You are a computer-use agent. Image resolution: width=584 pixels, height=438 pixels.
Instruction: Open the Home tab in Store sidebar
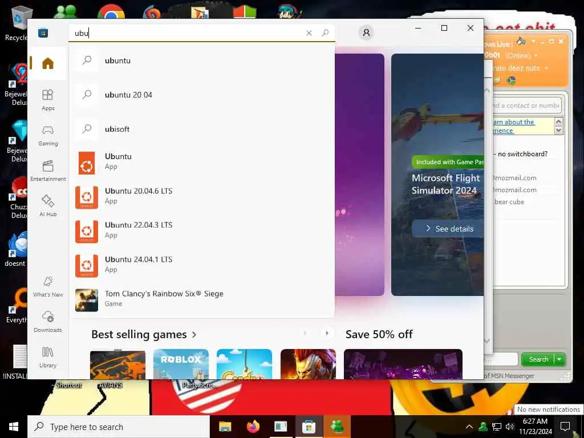pos(48,63)
